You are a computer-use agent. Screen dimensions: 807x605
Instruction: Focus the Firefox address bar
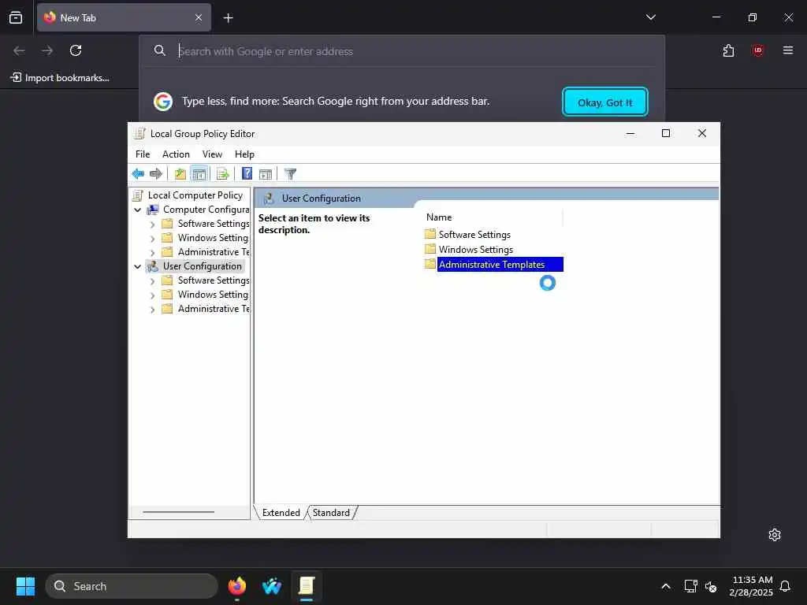pyautogui.click(x=401, y=51)
